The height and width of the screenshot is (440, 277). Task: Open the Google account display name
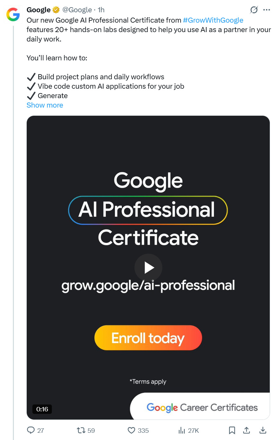coord(39,10)
